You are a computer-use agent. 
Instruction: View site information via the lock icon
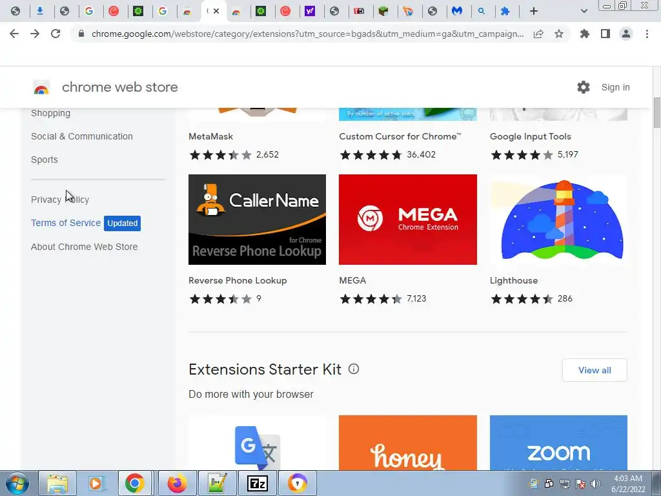81,34
